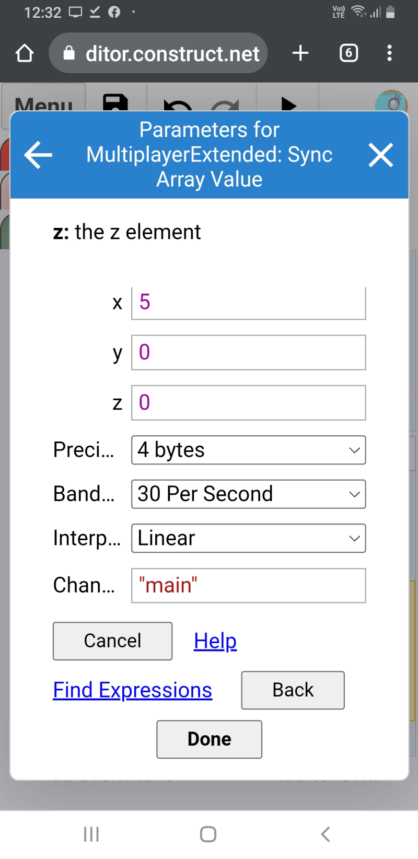The height and width of the screenshot is (859, 418).
Task: Open browser three-dot menu
Action: (389, 53)
